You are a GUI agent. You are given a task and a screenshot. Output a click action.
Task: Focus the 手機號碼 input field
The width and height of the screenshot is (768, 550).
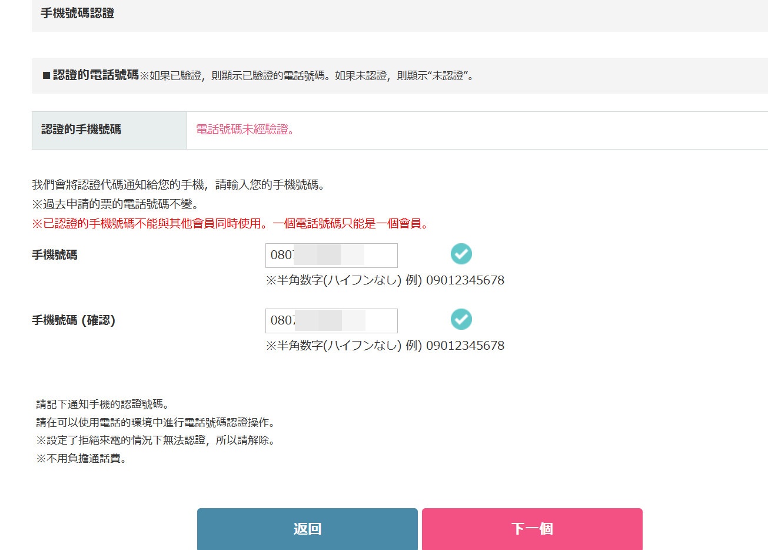331,256
